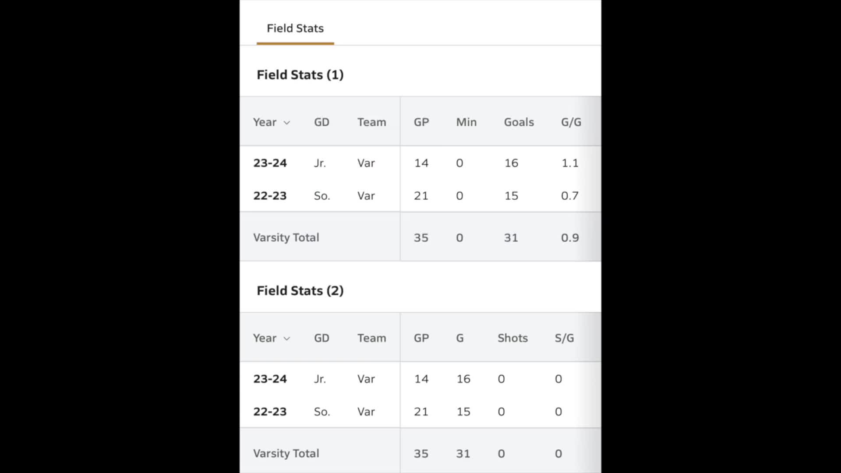
Task: Open the Field Stats tab
Action: pos(295,28)
